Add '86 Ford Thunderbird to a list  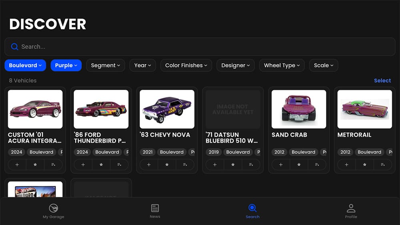(x=119, y=165)
